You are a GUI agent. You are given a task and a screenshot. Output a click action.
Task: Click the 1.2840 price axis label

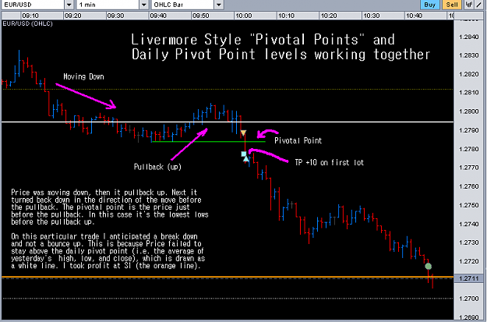pyautogui.click(x=468, y=37)
